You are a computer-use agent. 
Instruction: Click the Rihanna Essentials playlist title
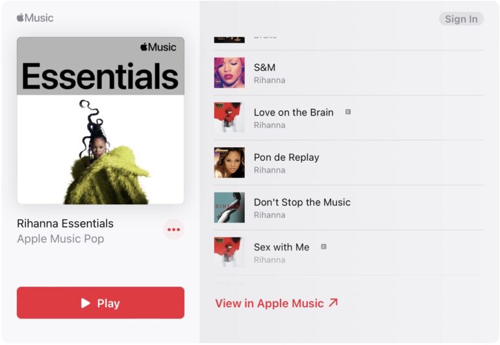pyautogui.click(x=65, y=223)
